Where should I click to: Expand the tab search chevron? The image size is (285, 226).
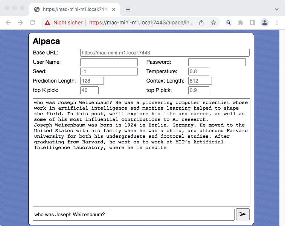coord(277,9)
